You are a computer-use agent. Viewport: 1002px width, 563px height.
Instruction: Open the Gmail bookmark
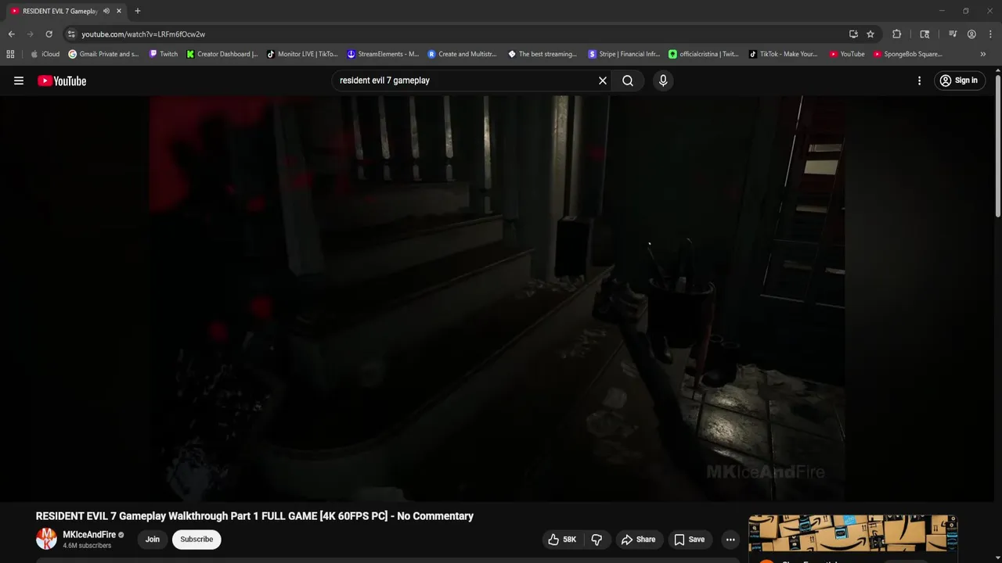[x=103, y=54]
